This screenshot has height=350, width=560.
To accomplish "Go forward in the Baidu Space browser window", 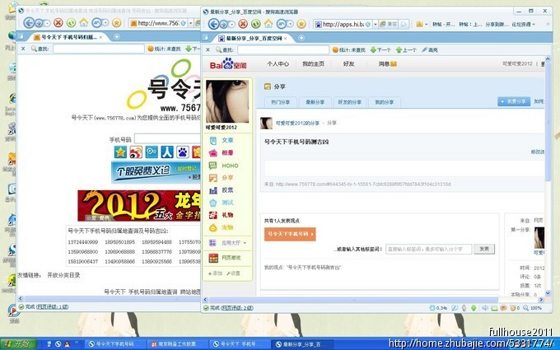I will (223, 24).
